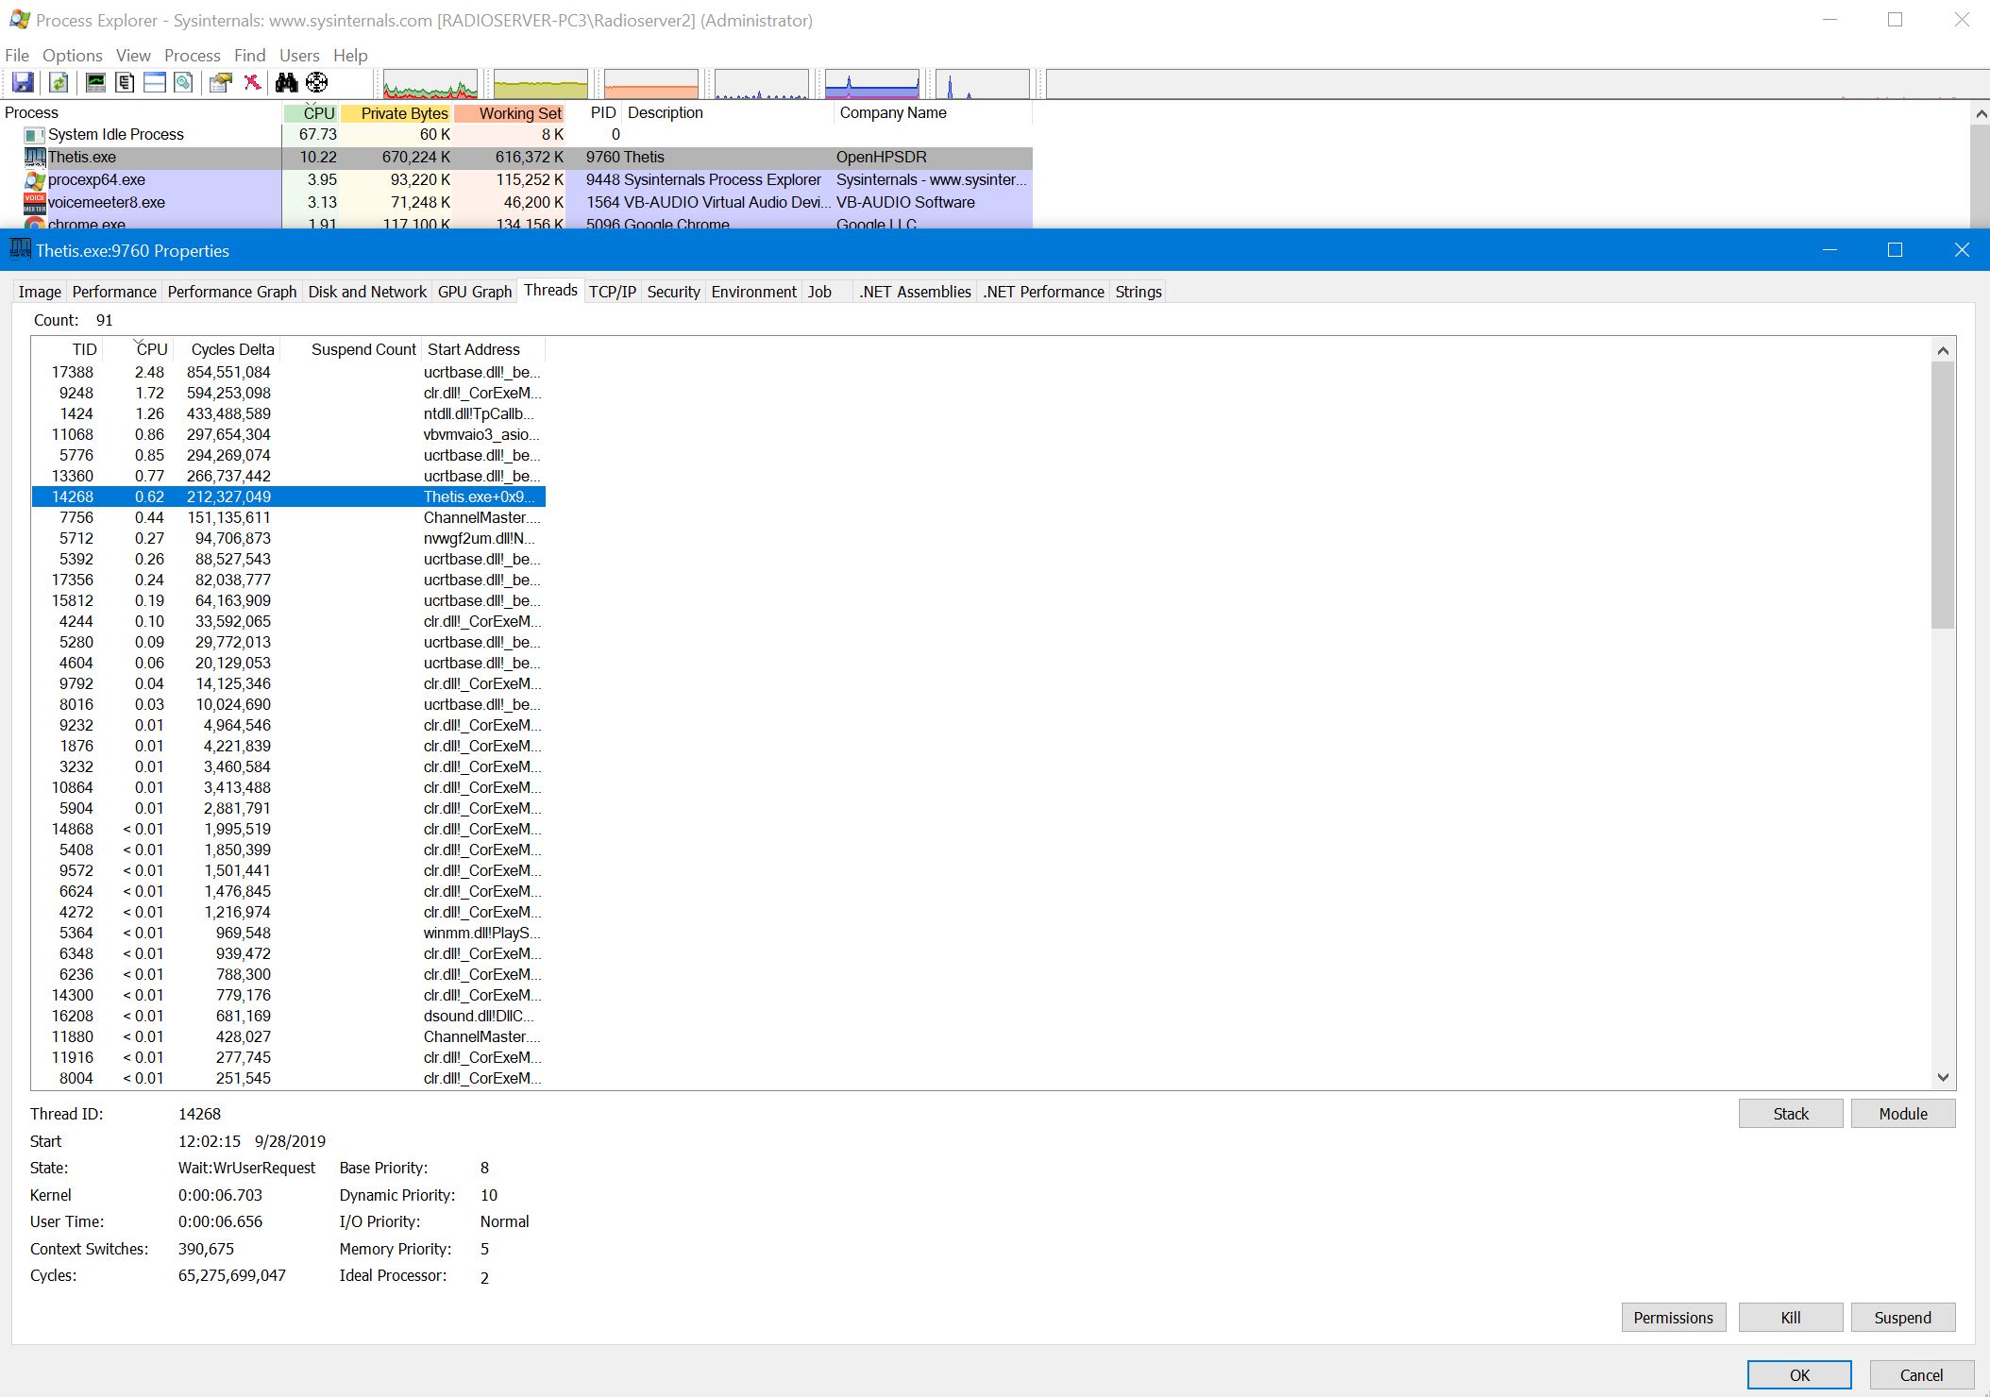Click thread list scrollbar down arrow
Viewport: 1990px width, 1397px height.
pyautogui.click(x=1943, y=1077)
